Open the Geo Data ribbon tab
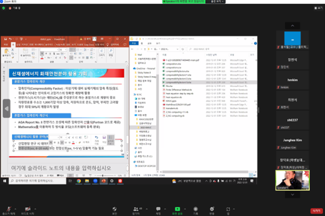The width and height of the screenshot is (325, 216). click(x=89, y=45)
